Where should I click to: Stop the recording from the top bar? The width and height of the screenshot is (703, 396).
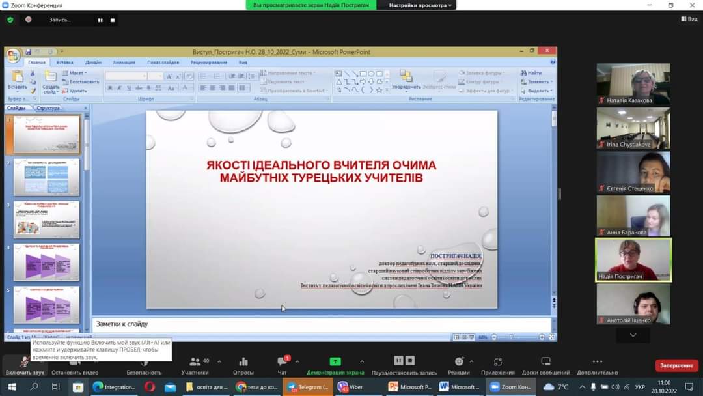click(113, 20)
